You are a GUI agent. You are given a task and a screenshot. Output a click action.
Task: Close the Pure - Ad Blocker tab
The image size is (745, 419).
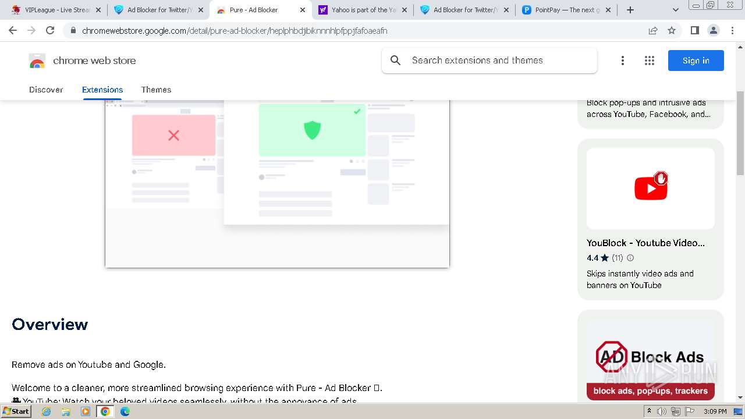[x=303, y=10]
